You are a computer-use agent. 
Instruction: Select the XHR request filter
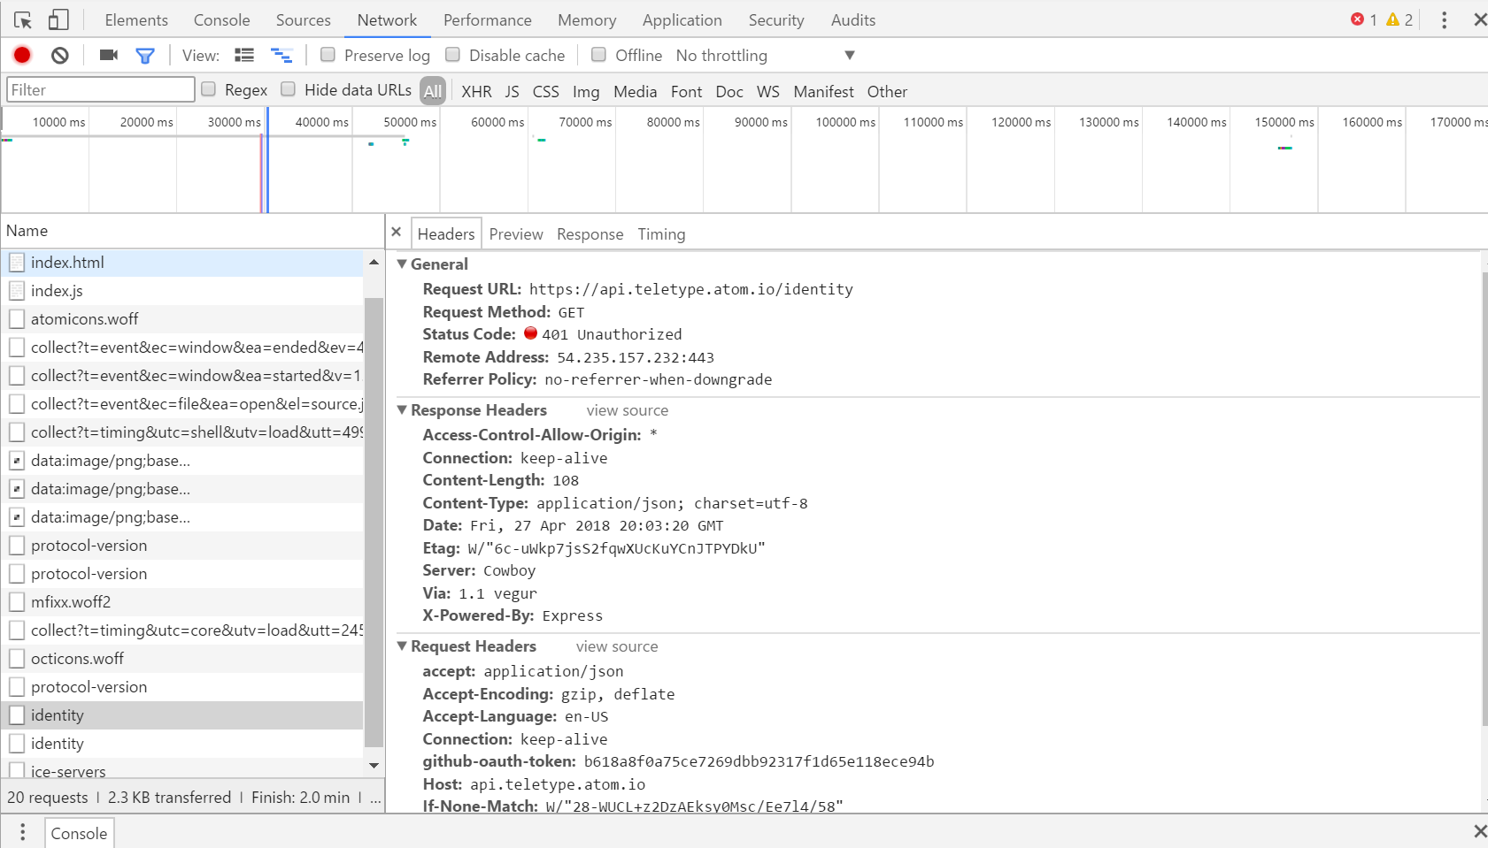[x=476, y=91]
